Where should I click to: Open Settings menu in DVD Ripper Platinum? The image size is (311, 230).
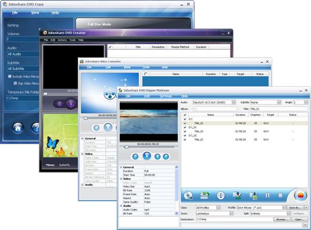coord(166,96)
